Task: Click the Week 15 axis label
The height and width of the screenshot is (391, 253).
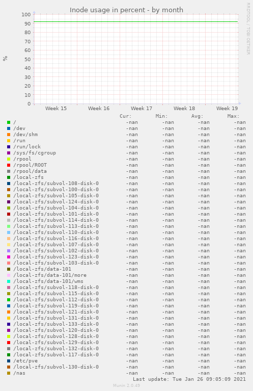Action: pos(56,109)
